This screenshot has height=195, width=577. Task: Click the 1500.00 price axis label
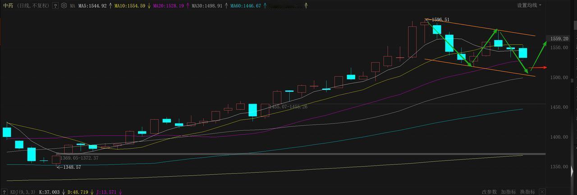559,77
